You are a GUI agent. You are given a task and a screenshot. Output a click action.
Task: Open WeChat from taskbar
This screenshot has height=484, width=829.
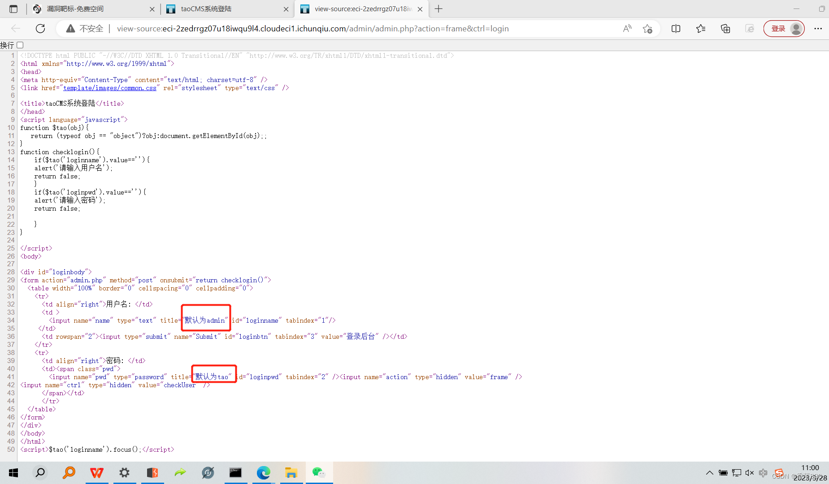click(319, 473)
